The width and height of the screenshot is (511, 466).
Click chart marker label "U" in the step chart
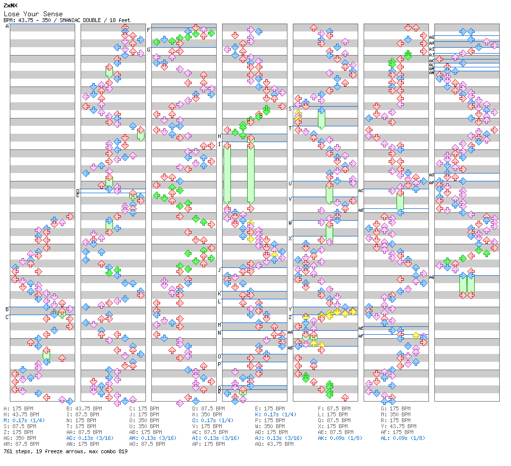(x=290, y=183)
